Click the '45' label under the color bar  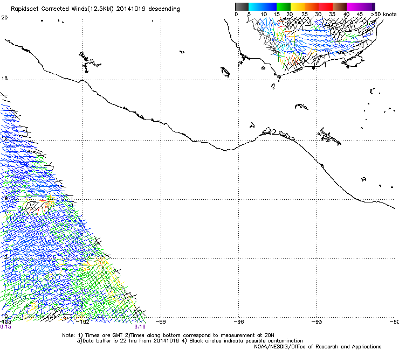(x=360, y=14)
